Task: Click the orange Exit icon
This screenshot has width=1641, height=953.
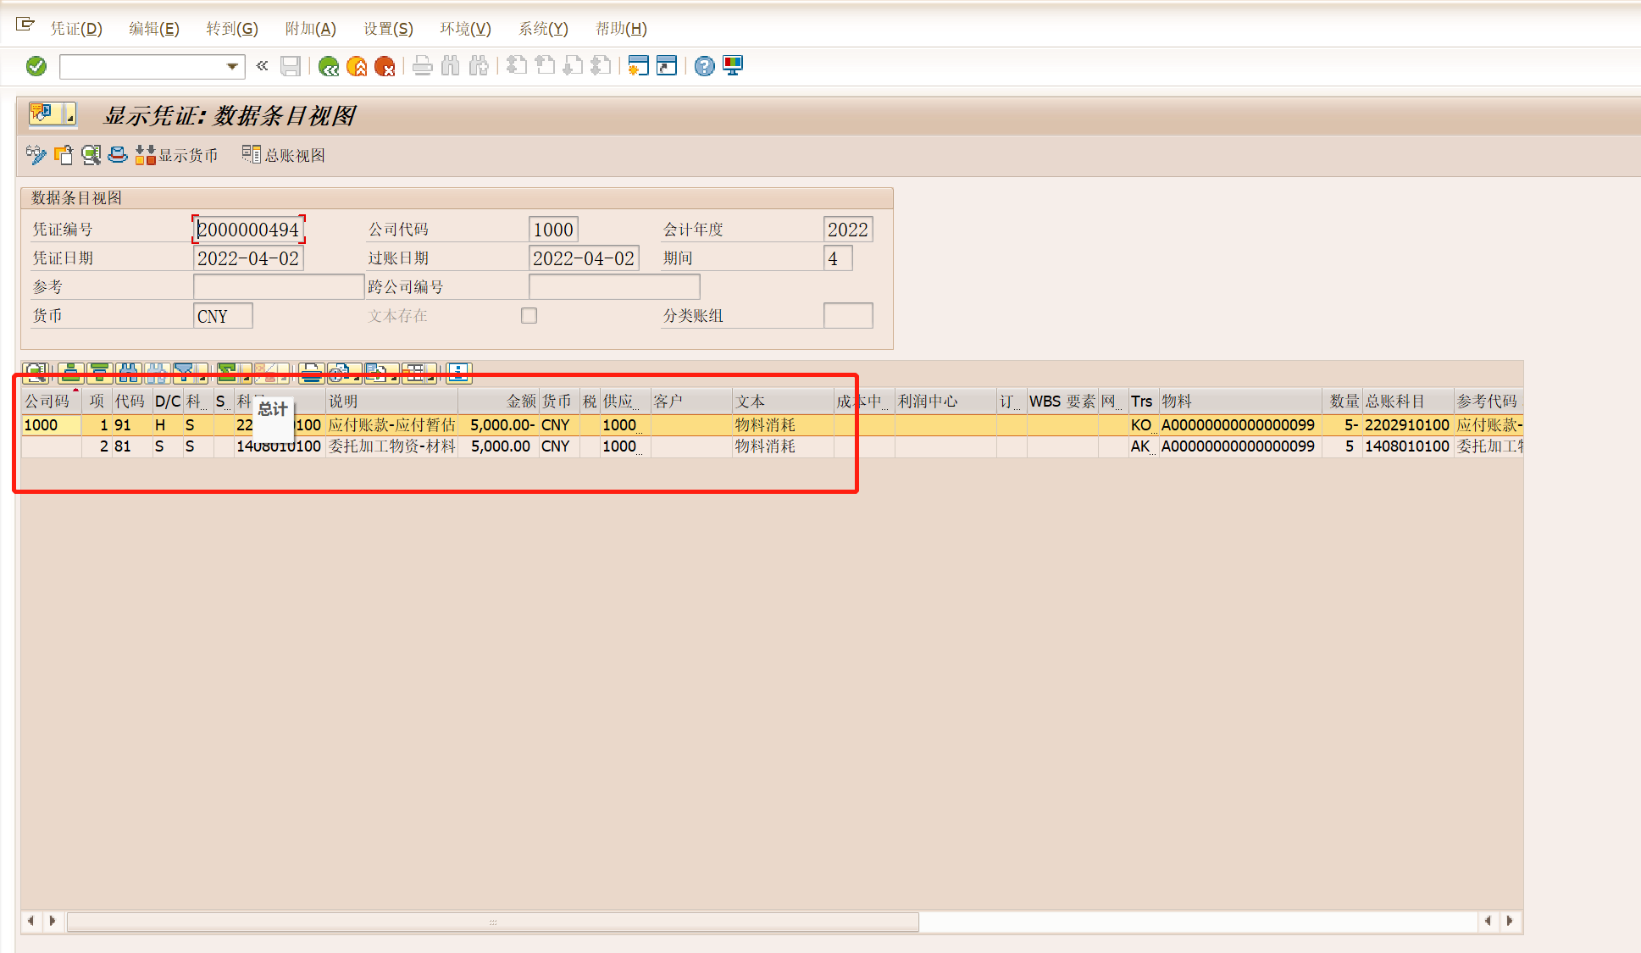Action: (x=357, y=66)
